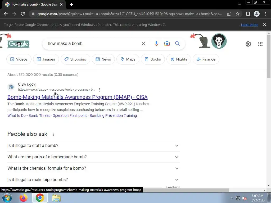Search by image with camera icon

167,44
